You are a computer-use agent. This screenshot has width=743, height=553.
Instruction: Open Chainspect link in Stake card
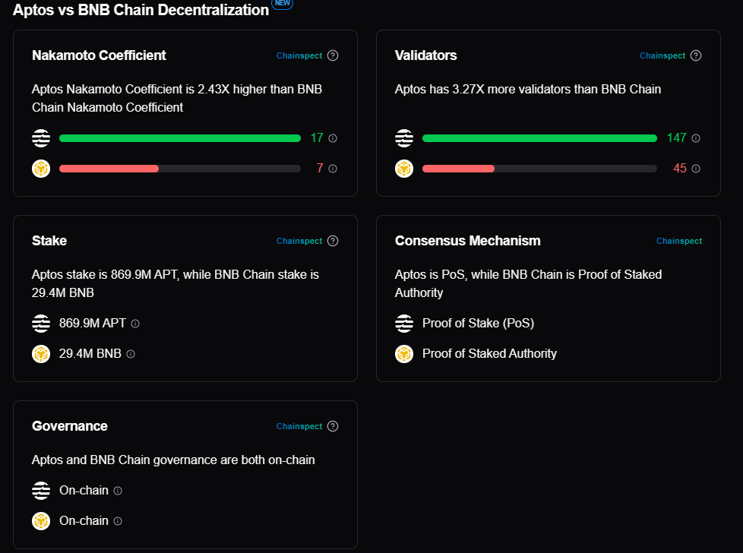(299, 241)
